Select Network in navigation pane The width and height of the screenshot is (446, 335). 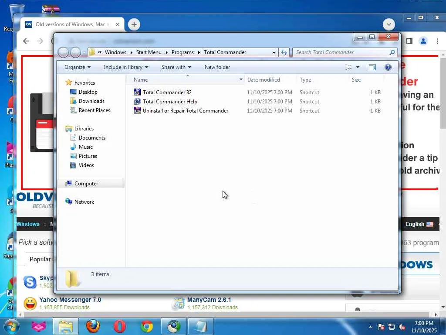(x=84, y=202)
